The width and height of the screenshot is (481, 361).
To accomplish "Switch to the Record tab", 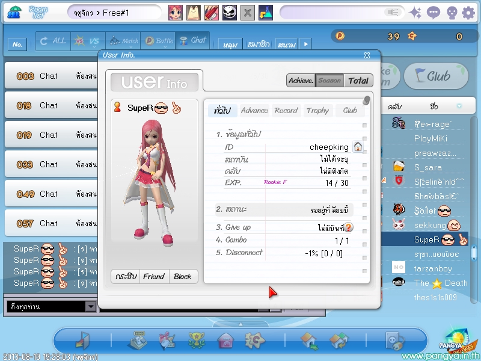I will [286, 111].
